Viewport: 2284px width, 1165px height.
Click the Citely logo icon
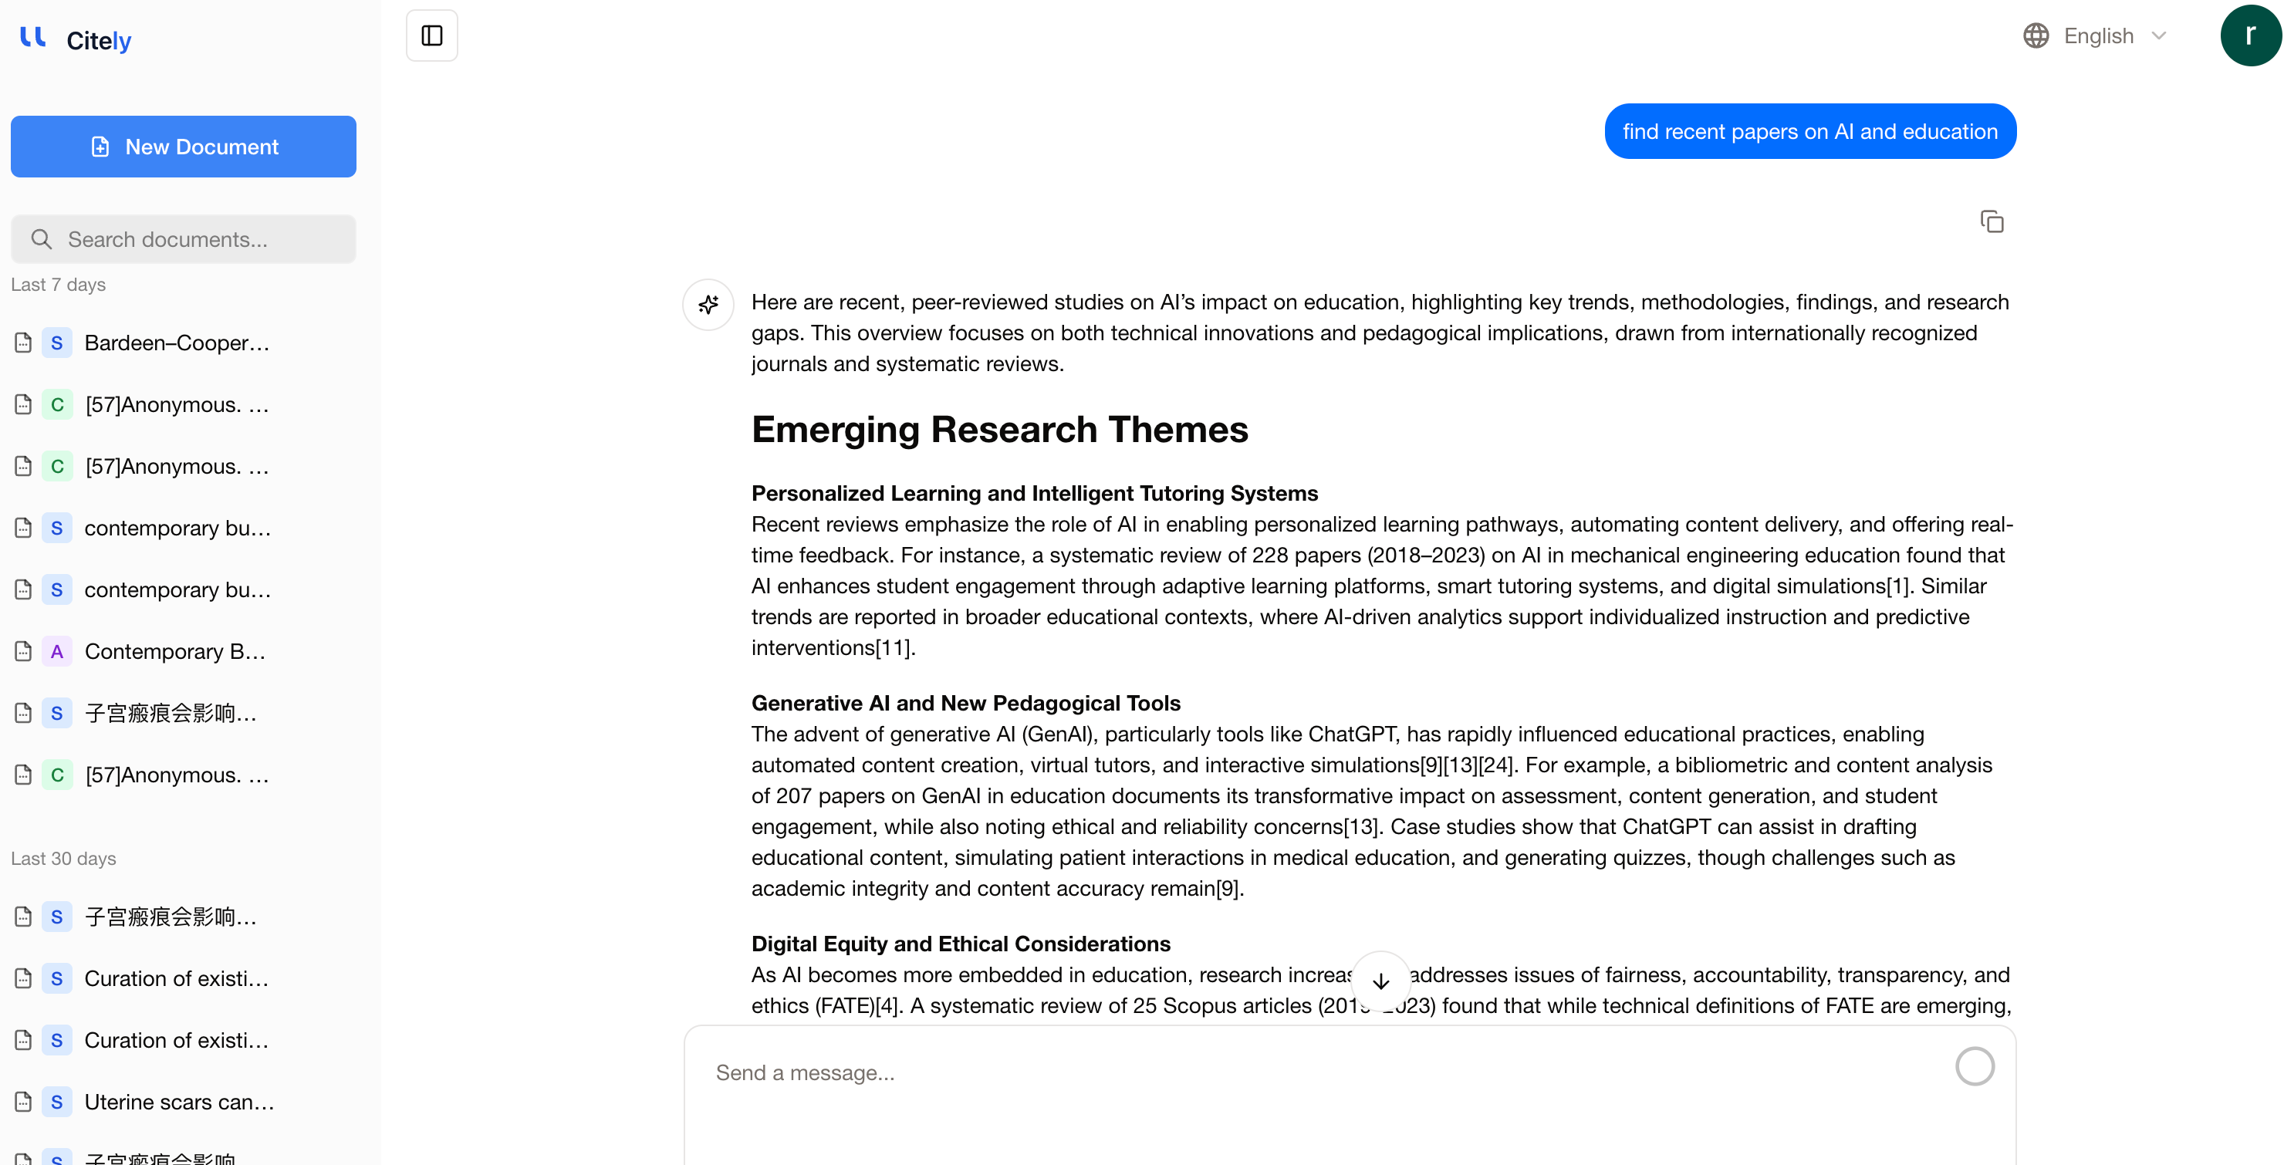click(x=33, y=37)
